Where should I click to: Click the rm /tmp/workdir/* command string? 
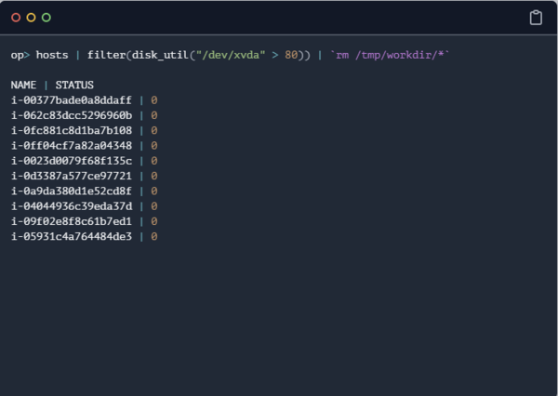point(390,55)
